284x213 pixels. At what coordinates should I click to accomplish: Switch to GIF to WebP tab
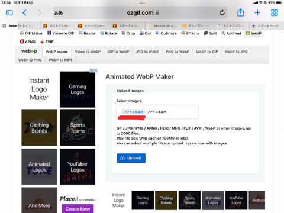tap(118, 51)
